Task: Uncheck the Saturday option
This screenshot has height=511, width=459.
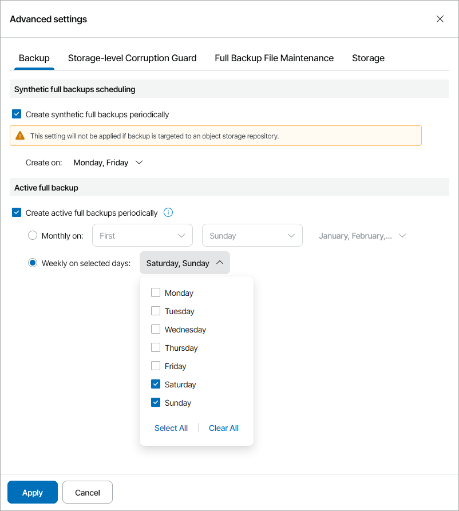Action: pyautogui.click(x=156, y=385)
